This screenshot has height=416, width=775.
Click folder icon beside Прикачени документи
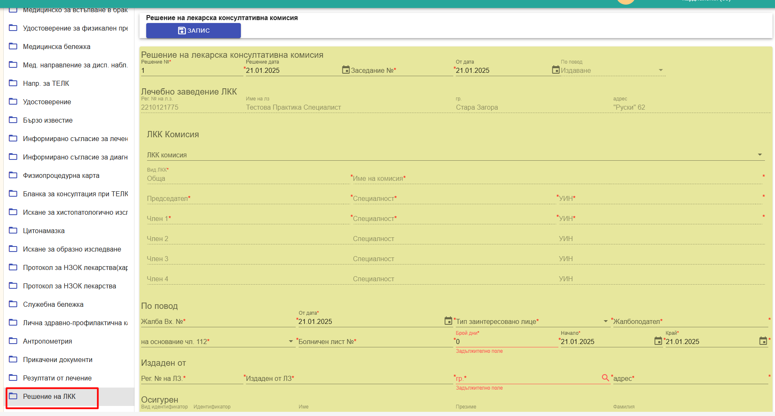point(13,359)
